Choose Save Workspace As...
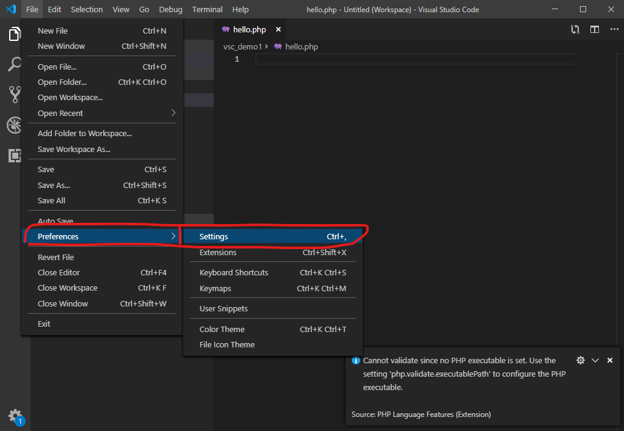The width and height of the screenshot is (624, 431). point(102,149)
